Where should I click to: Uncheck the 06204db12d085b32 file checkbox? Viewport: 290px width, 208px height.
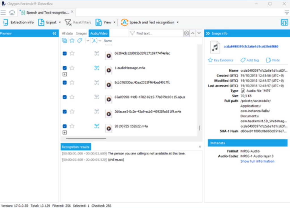pos(65,53)
